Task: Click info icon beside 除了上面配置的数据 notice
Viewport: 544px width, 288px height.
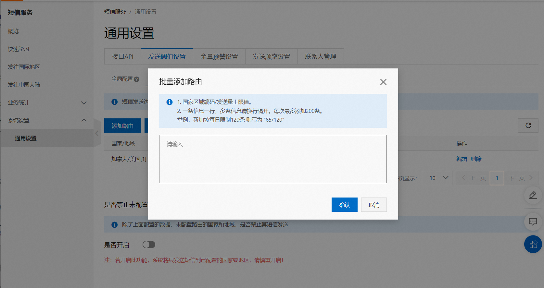Action: click(x=114, y=224)
